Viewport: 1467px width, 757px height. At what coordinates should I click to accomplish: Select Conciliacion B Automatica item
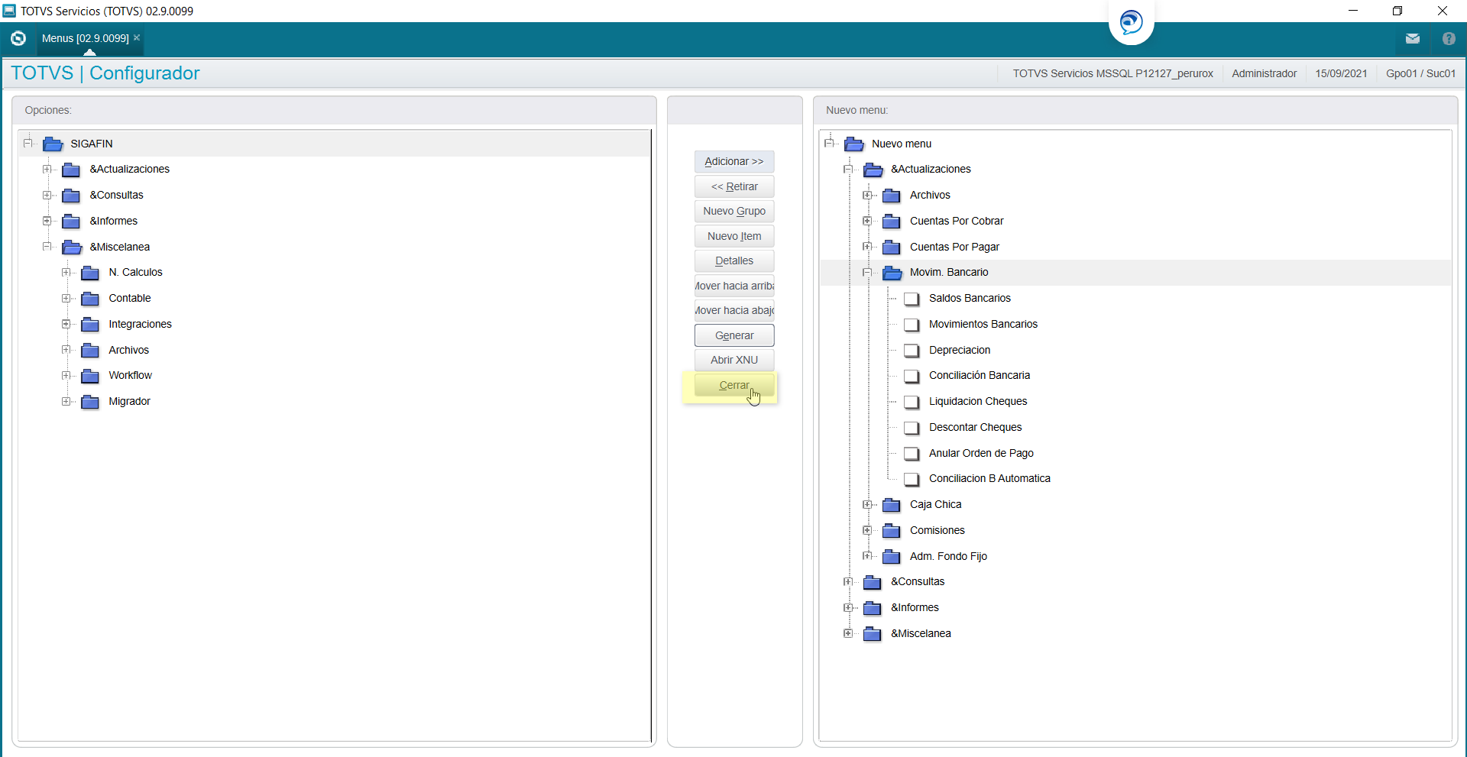pos(989,478)
